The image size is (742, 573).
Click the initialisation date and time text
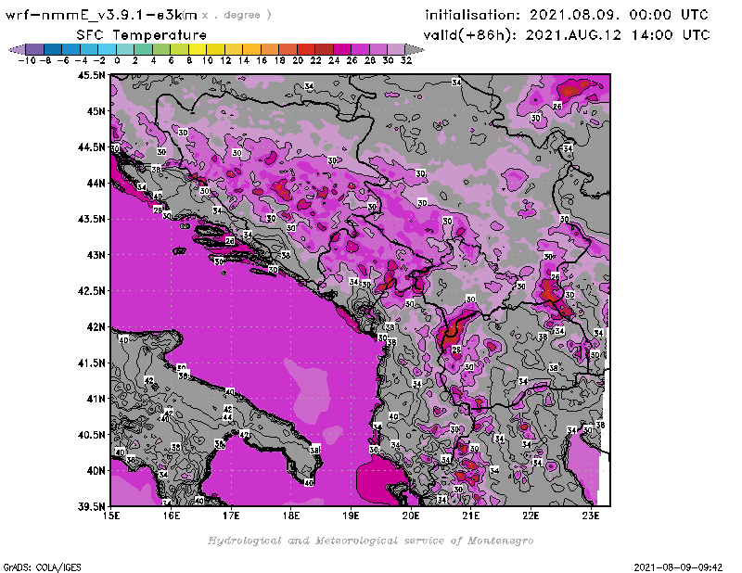(566, 15)
